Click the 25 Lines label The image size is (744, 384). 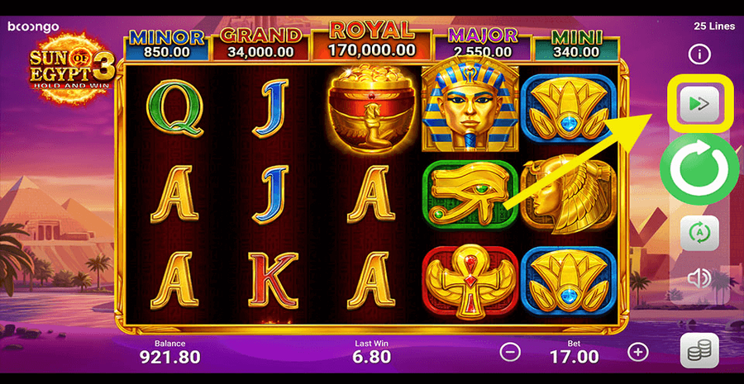coord(714,26)
